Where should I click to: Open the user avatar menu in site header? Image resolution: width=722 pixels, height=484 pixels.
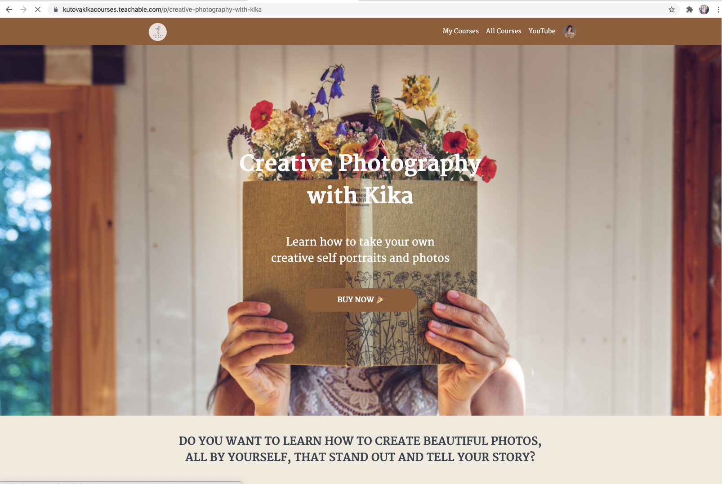[x=570, y=31]
